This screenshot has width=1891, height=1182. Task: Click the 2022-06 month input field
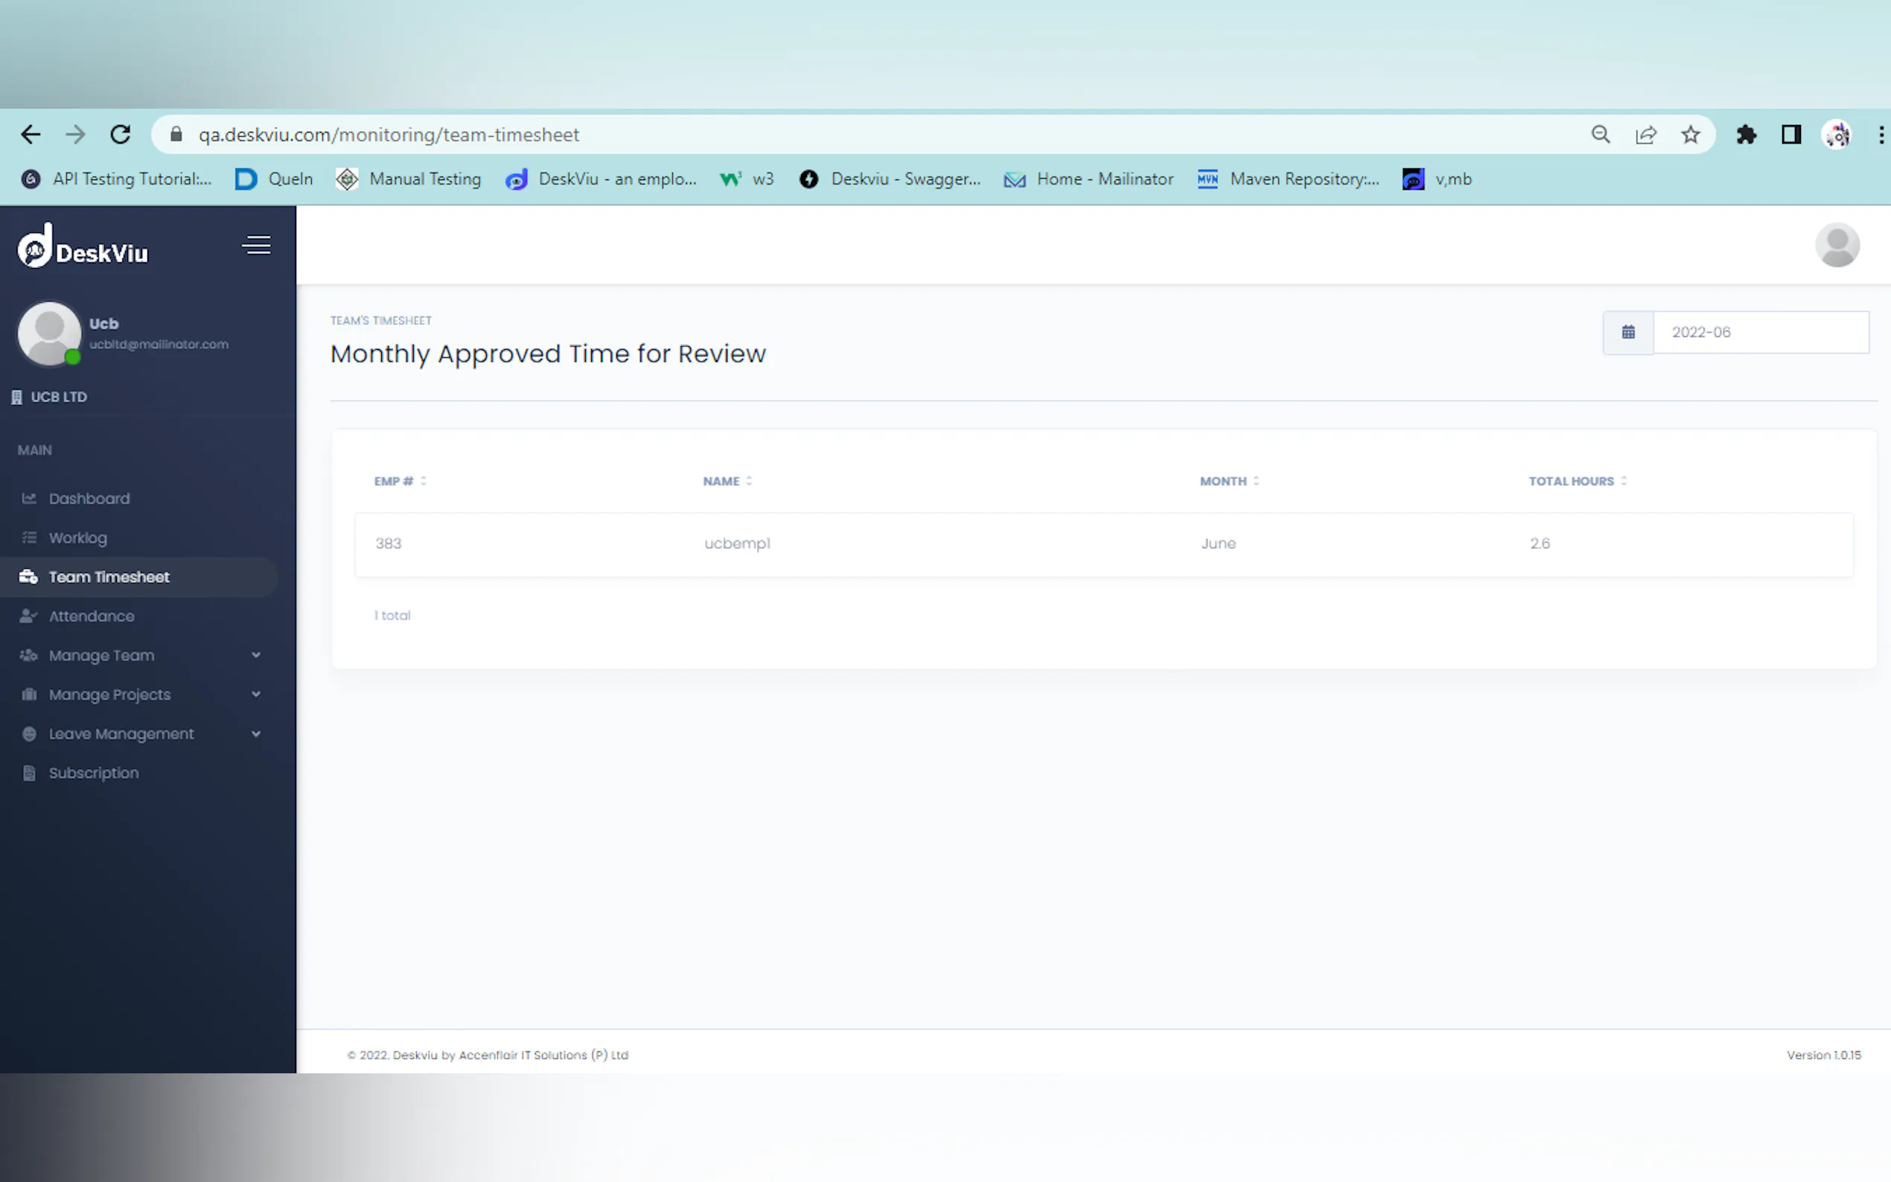(x=1760, y=332)
